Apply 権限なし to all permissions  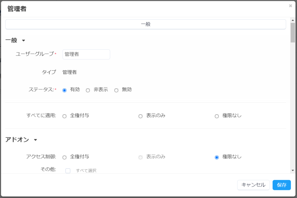217,116
